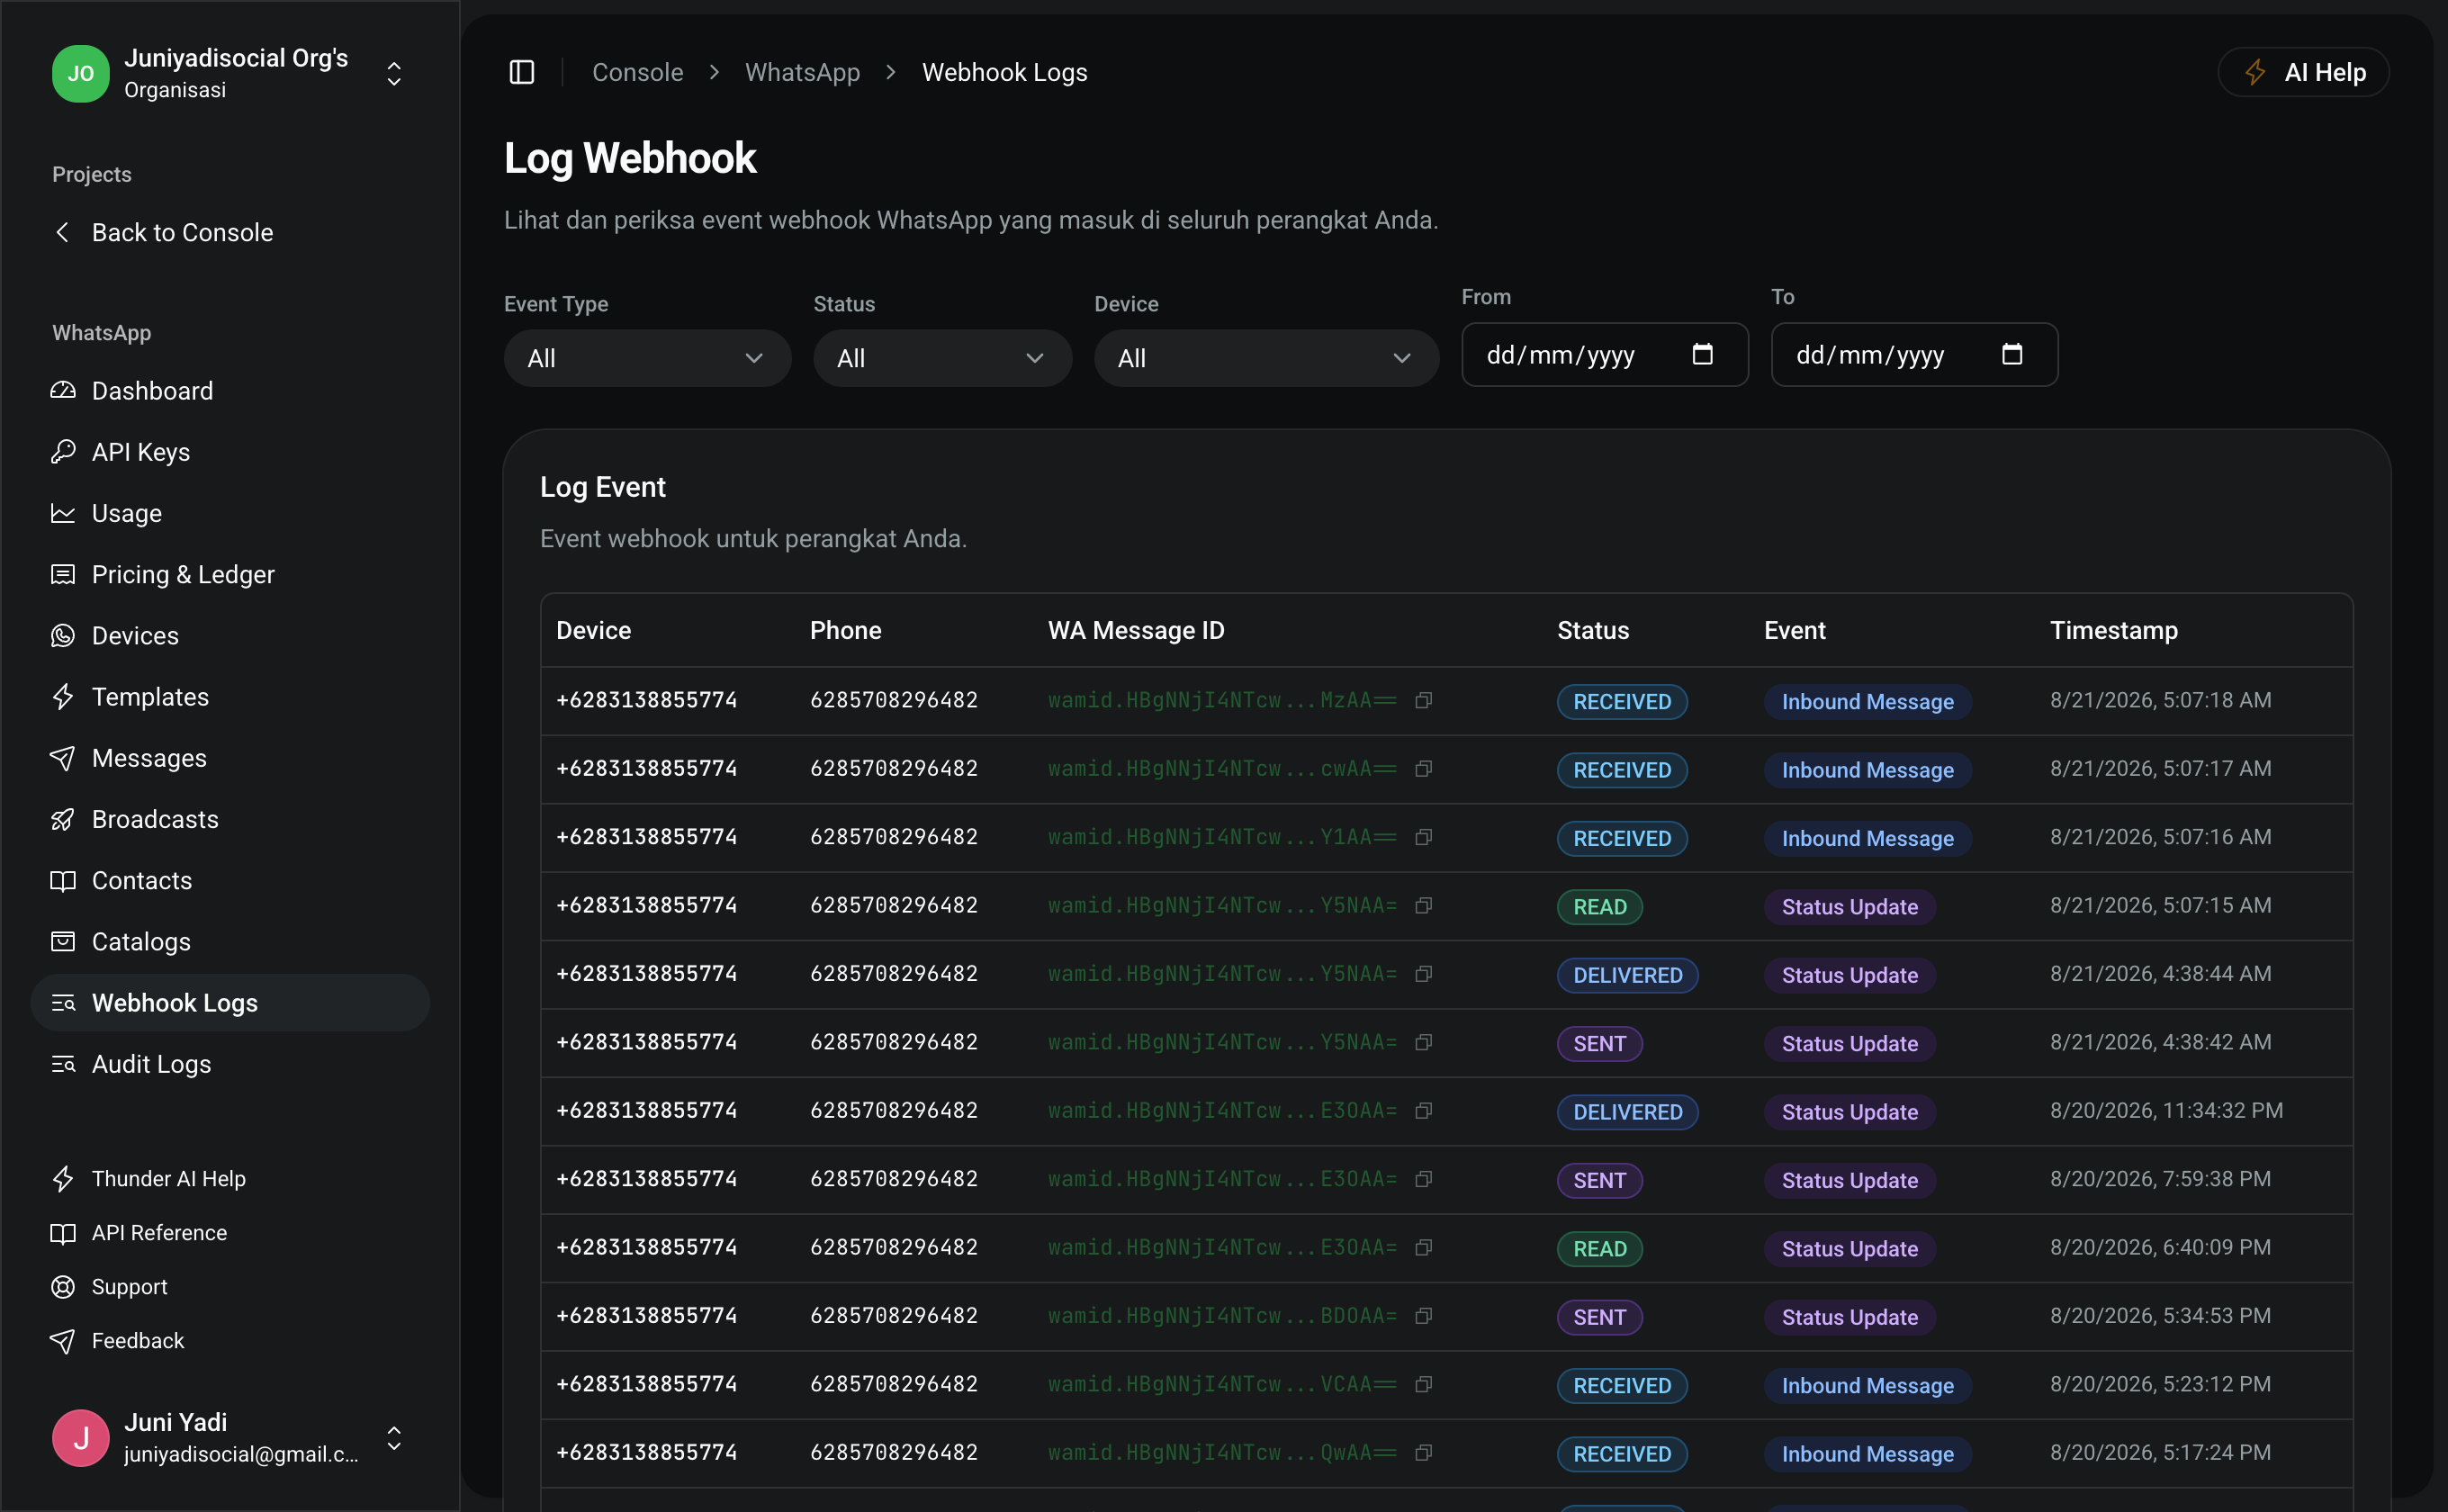Viewport: 2448px width, 1512px height.
Task: Open the Device filter dropdown
Action: coord(1266,358)
